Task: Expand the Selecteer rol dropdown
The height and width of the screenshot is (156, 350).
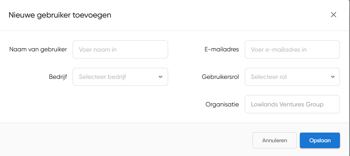Action: [292, 77]
